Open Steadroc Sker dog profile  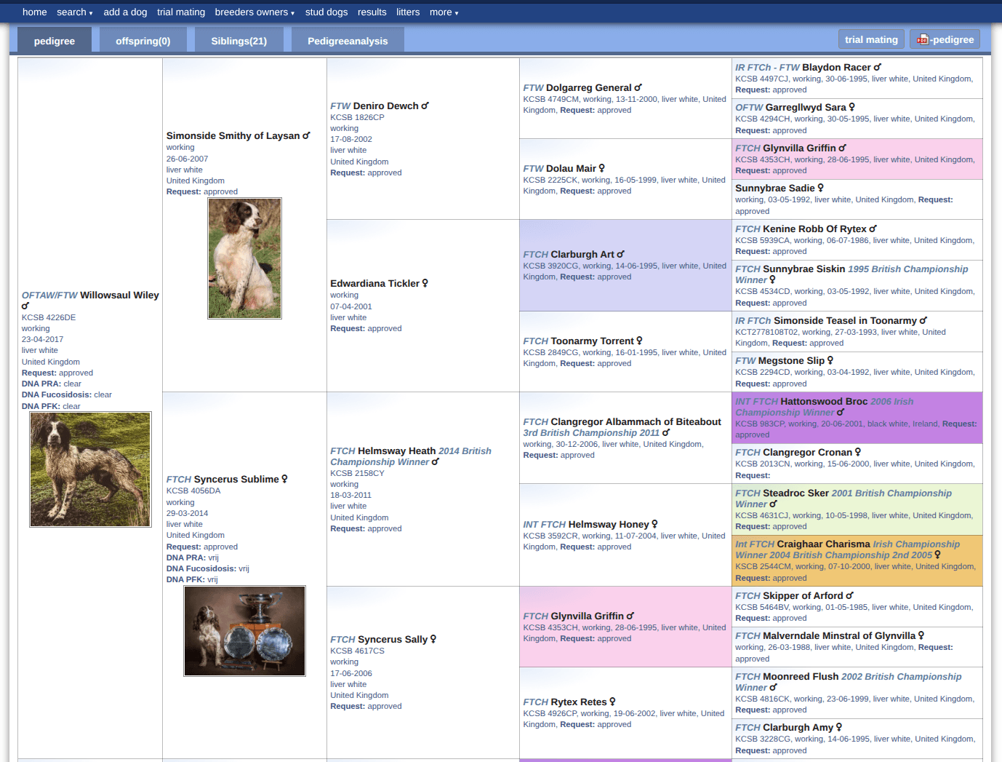pos(795,493)
